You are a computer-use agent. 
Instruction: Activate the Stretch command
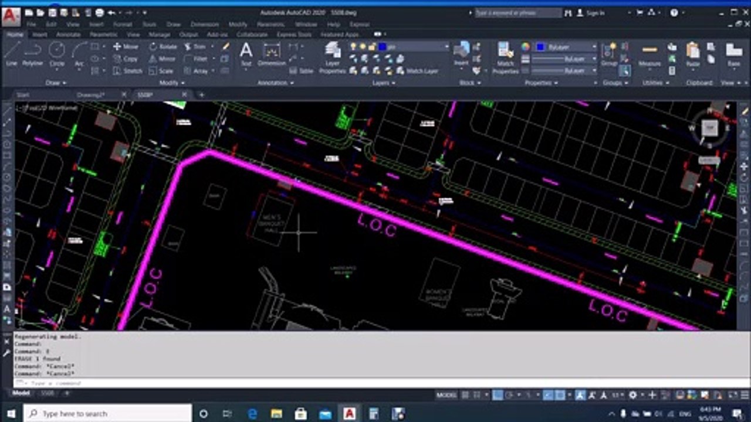[x=127, y=71]
